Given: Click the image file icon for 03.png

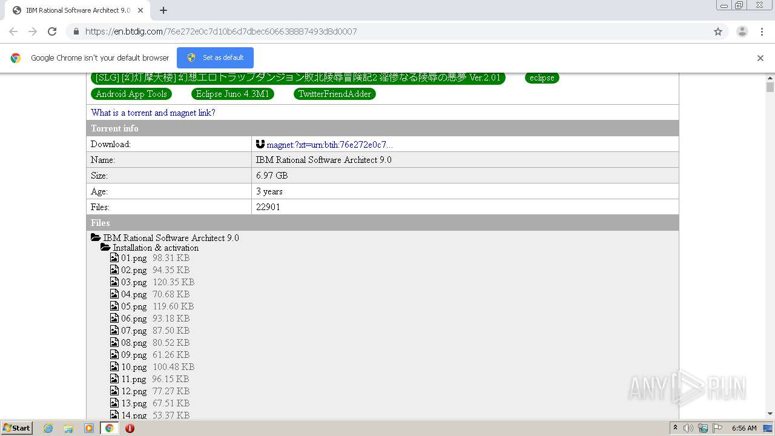Looking at the screenshot, I should 114,282.
